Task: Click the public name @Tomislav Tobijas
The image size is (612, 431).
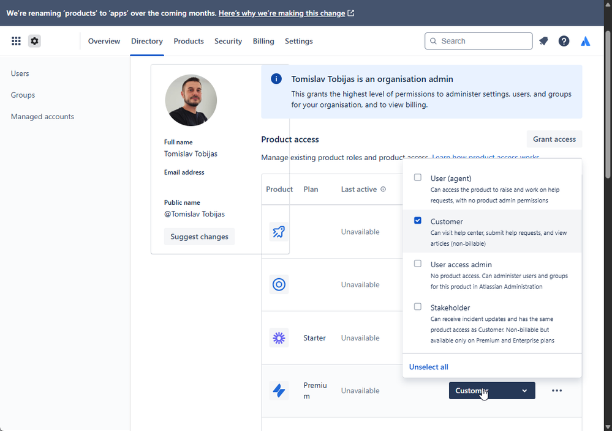Action: (194, 214)
